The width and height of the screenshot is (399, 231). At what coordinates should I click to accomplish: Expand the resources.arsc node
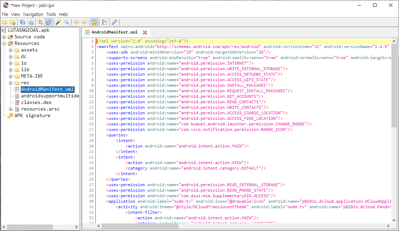[x=11, y=109]
